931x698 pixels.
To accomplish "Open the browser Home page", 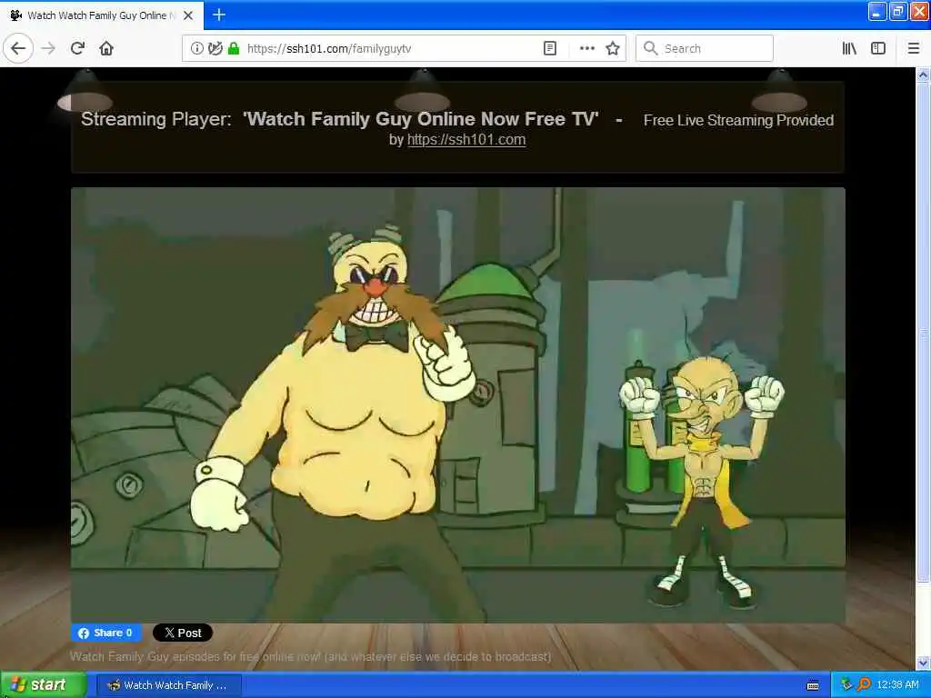I will (106, 49).
